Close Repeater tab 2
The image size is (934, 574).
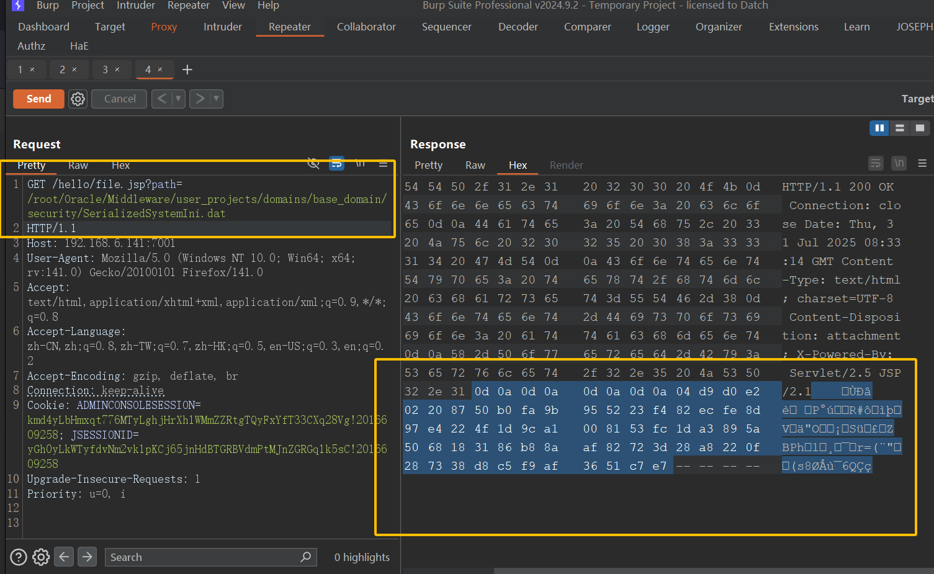pos(74,70)
